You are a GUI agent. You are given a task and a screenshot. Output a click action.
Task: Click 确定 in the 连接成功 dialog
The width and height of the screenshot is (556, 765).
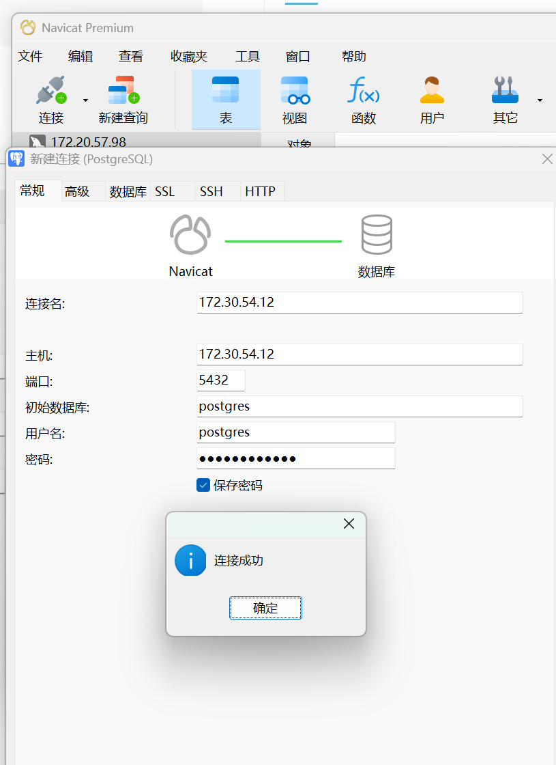[265, 608]
